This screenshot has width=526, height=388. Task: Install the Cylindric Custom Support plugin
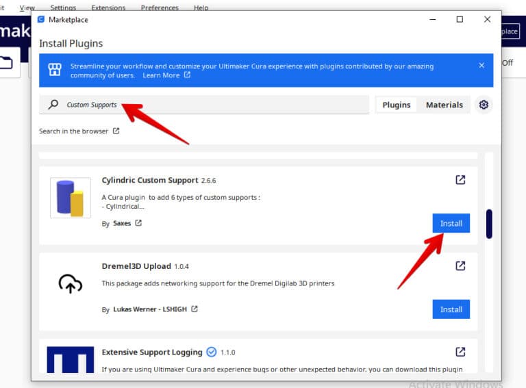[x=451, y=223]
